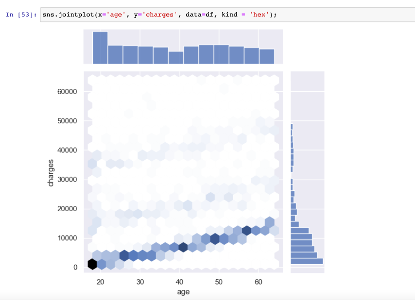This screenshot has height=300, width=415.
Task: Click the shortest bar in top age histogram
Action: click(x=176, y=58)
